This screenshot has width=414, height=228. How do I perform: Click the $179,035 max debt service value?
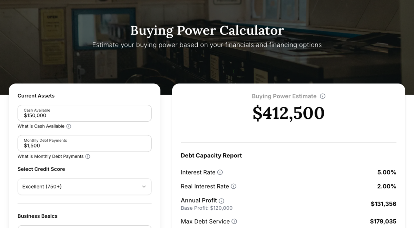coord(383,221)
